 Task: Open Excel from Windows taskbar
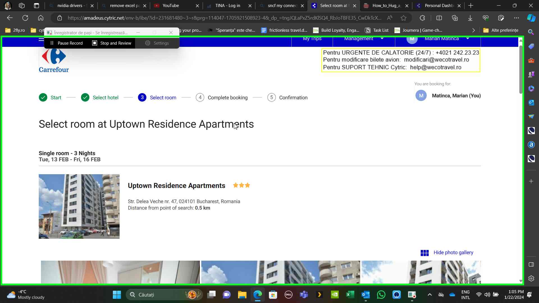[350, 295]
